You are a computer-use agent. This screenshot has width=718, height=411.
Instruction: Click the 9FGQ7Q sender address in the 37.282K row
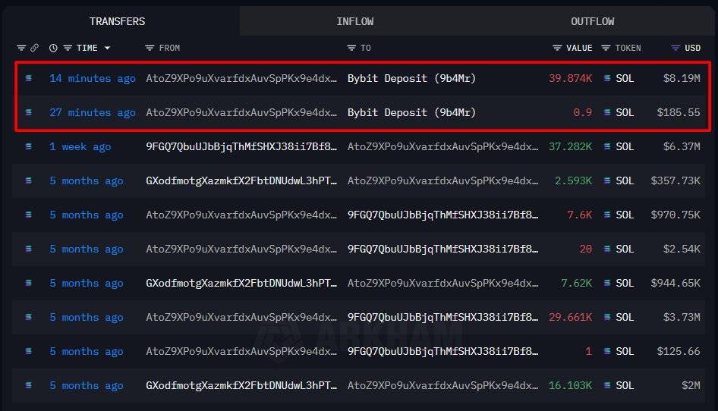coord(241,146)
